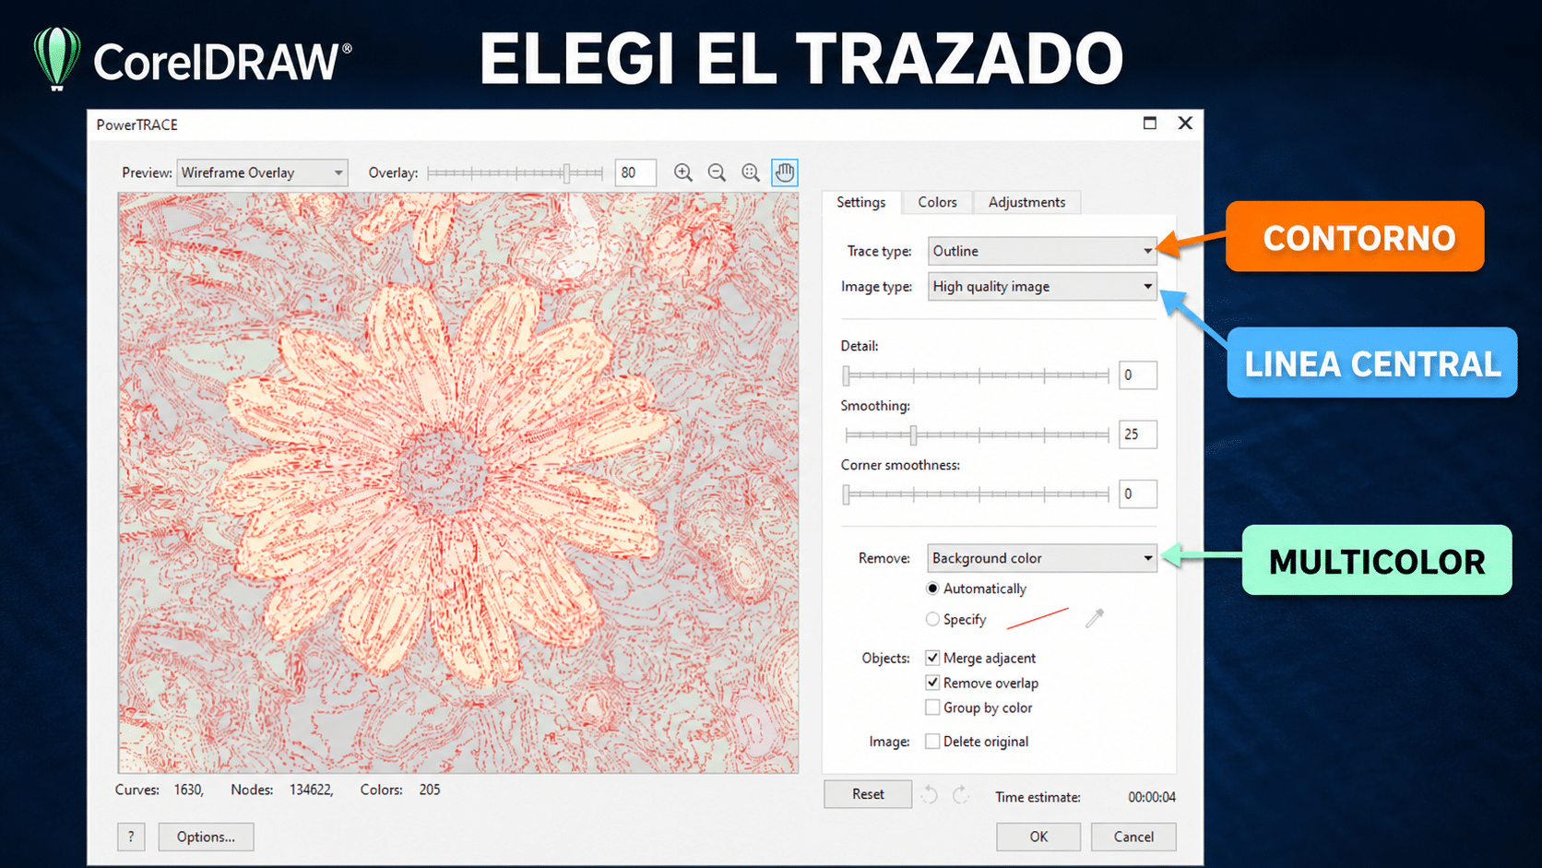Click the zoom in magnifier icon
The image size is (1542, 868).
[682, 172]
